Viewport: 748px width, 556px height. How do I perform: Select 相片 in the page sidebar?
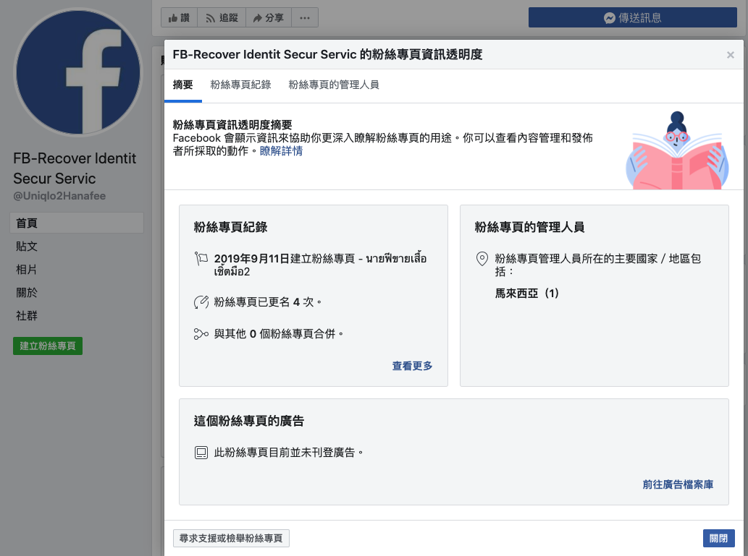[x=27, y=270]
